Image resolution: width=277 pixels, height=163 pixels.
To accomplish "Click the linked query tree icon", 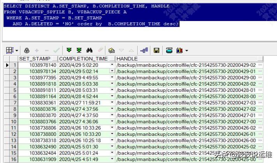I will [144, 50].
